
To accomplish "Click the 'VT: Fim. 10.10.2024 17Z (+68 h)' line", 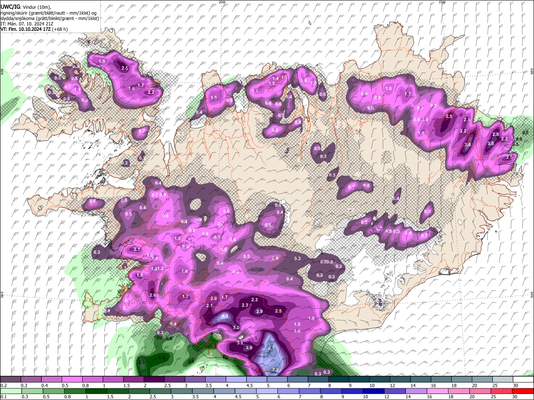I will click(x=34, y=29).
